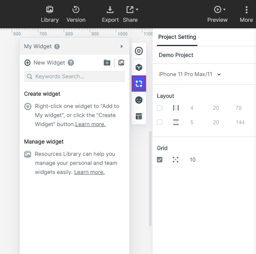Open the More options menu
The width and height of the screenshot is (256, 254).
(x=246, y=14)
